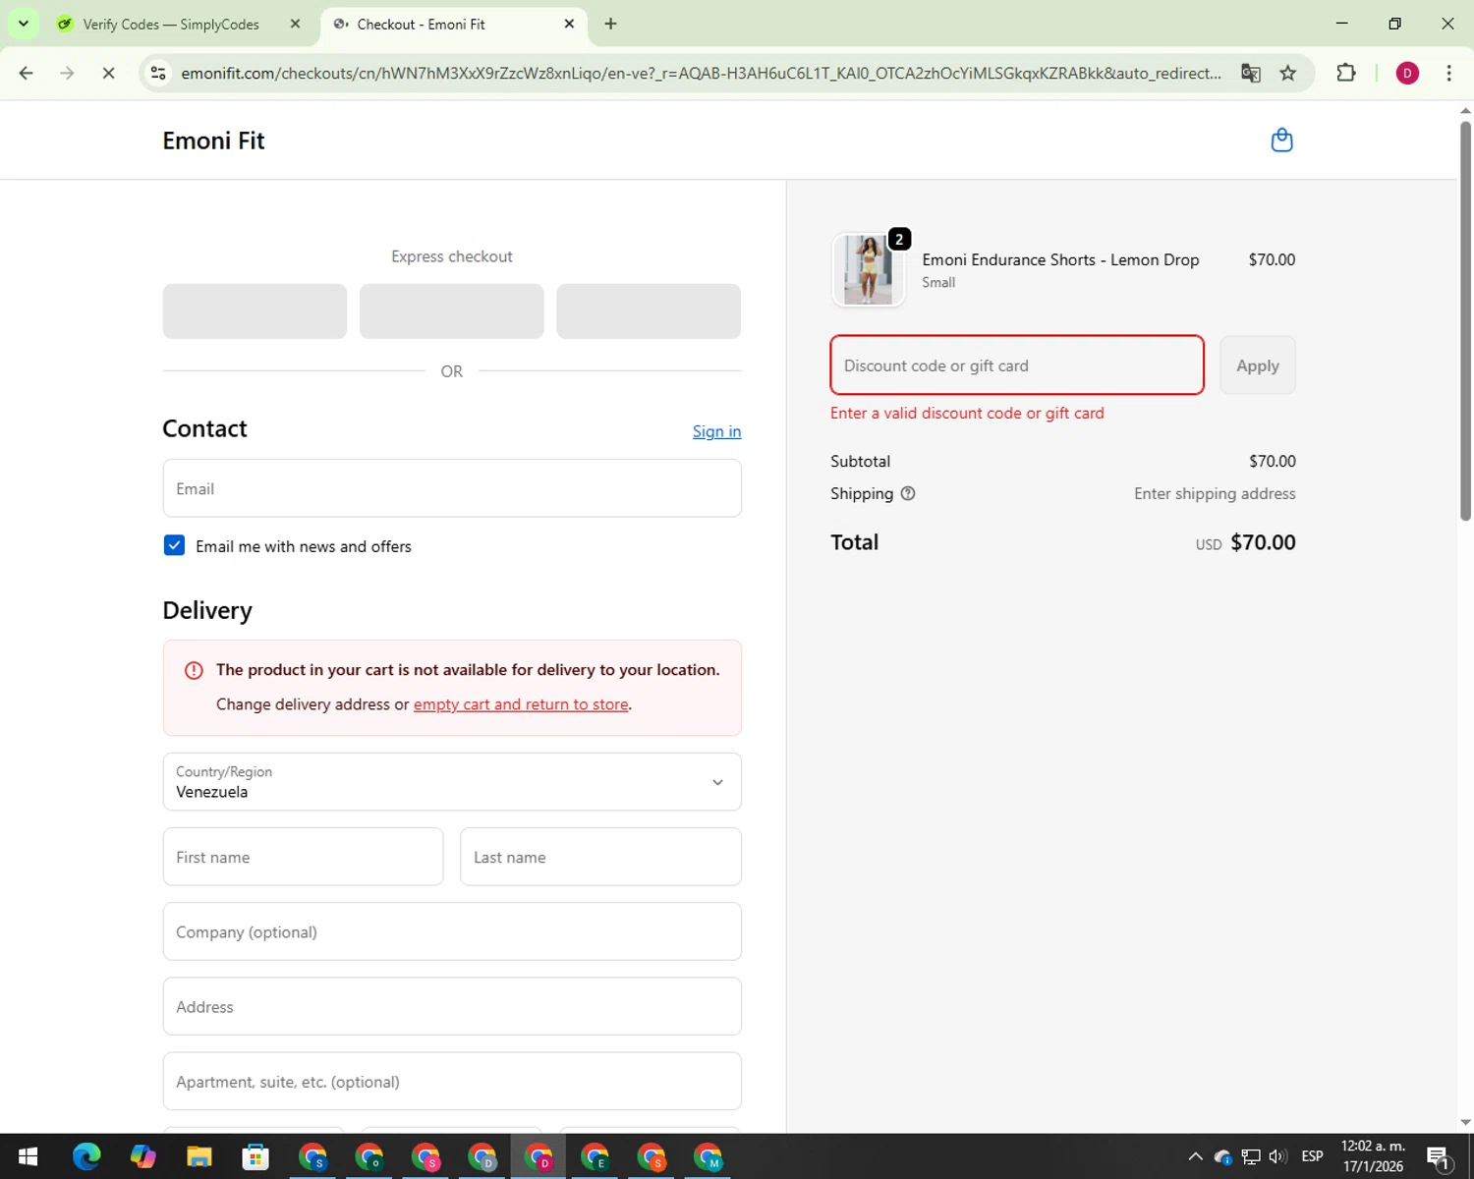Open Microsoft Store from taskbar
The image size is (1474, 1179).
tap(255, 1156)
